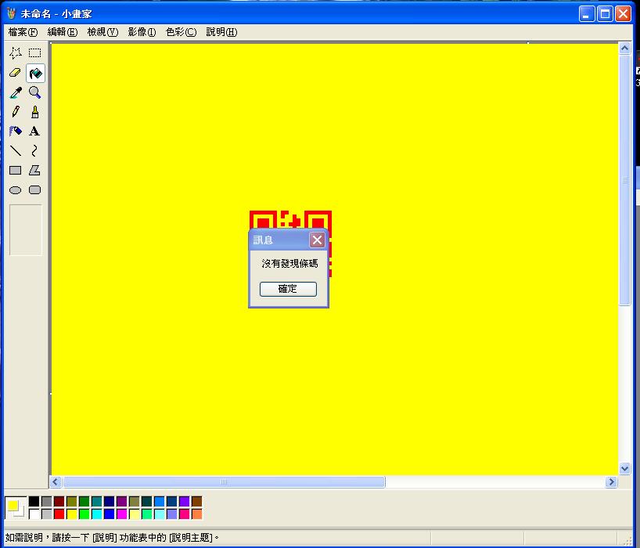640x548 pixels.
Task: Click the vertical scrollbar up arrow
Action: point(624,49)
